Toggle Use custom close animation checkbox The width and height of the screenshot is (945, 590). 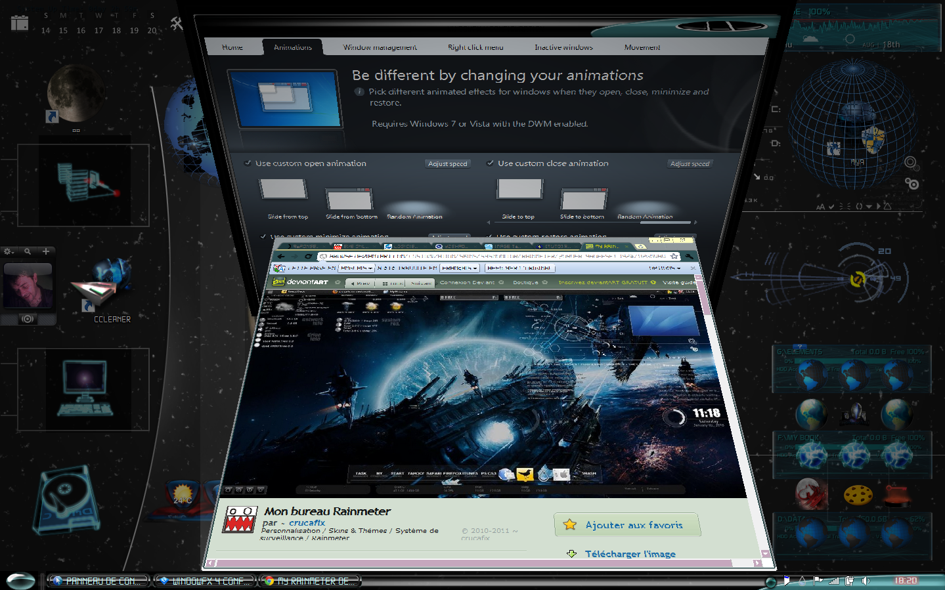[x=490, y=163]
